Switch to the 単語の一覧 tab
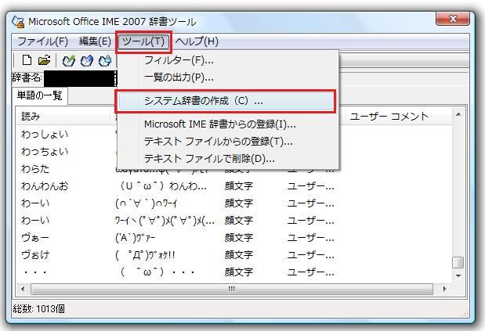The image size is (485, 331). (40, 96)
